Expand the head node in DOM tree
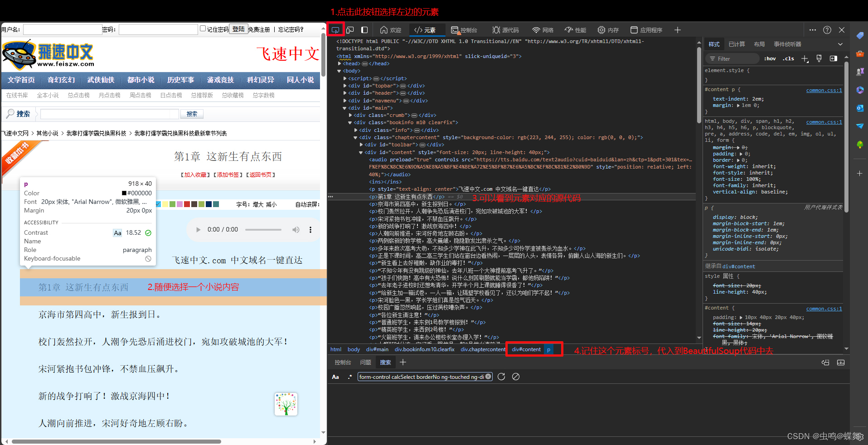Viewport: 868px width, 445px height. coord(339,63)
